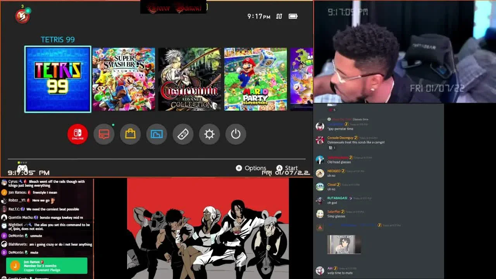Open Nintendo Switch Online
Image resolution: width=496 pixels, height=279 pixels.
77,134
